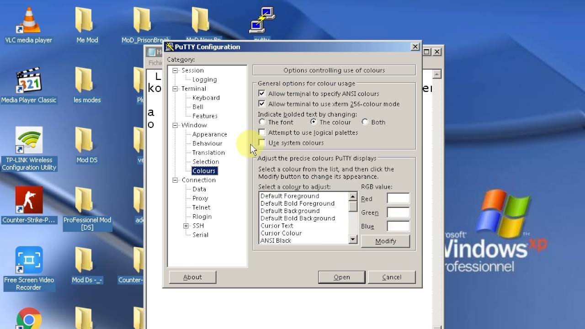Open Behaviour category

[x=207, y=143]
